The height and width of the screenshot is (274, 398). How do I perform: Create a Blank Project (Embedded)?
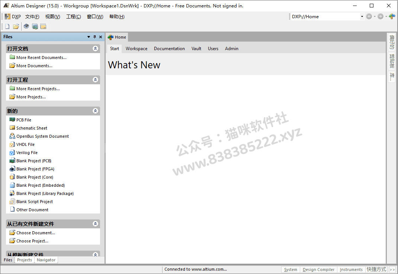click(x=40, y=185)
